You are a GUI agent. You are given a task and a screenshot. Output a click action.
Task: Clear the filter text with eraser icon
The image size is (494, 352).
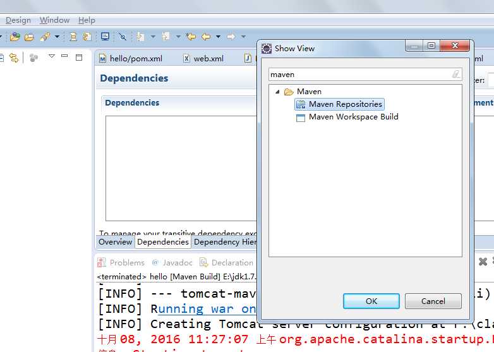pyautogui.click(x=456, y=75)
